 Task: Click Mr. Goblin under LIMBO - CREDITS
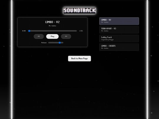coord(105,48)
